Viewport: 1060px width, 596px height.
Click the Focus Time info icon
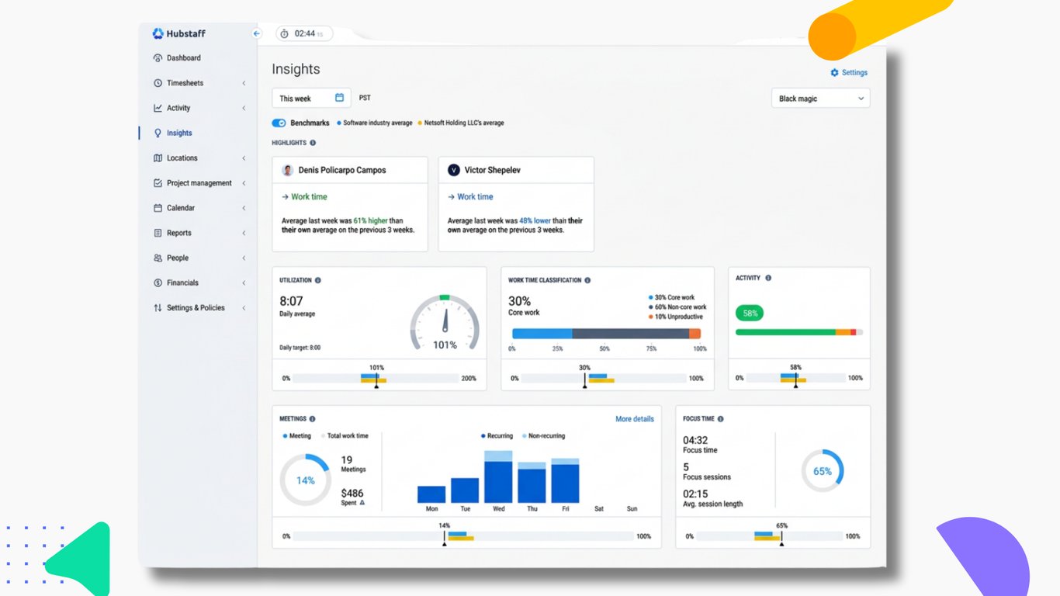[x=721, y=419]
